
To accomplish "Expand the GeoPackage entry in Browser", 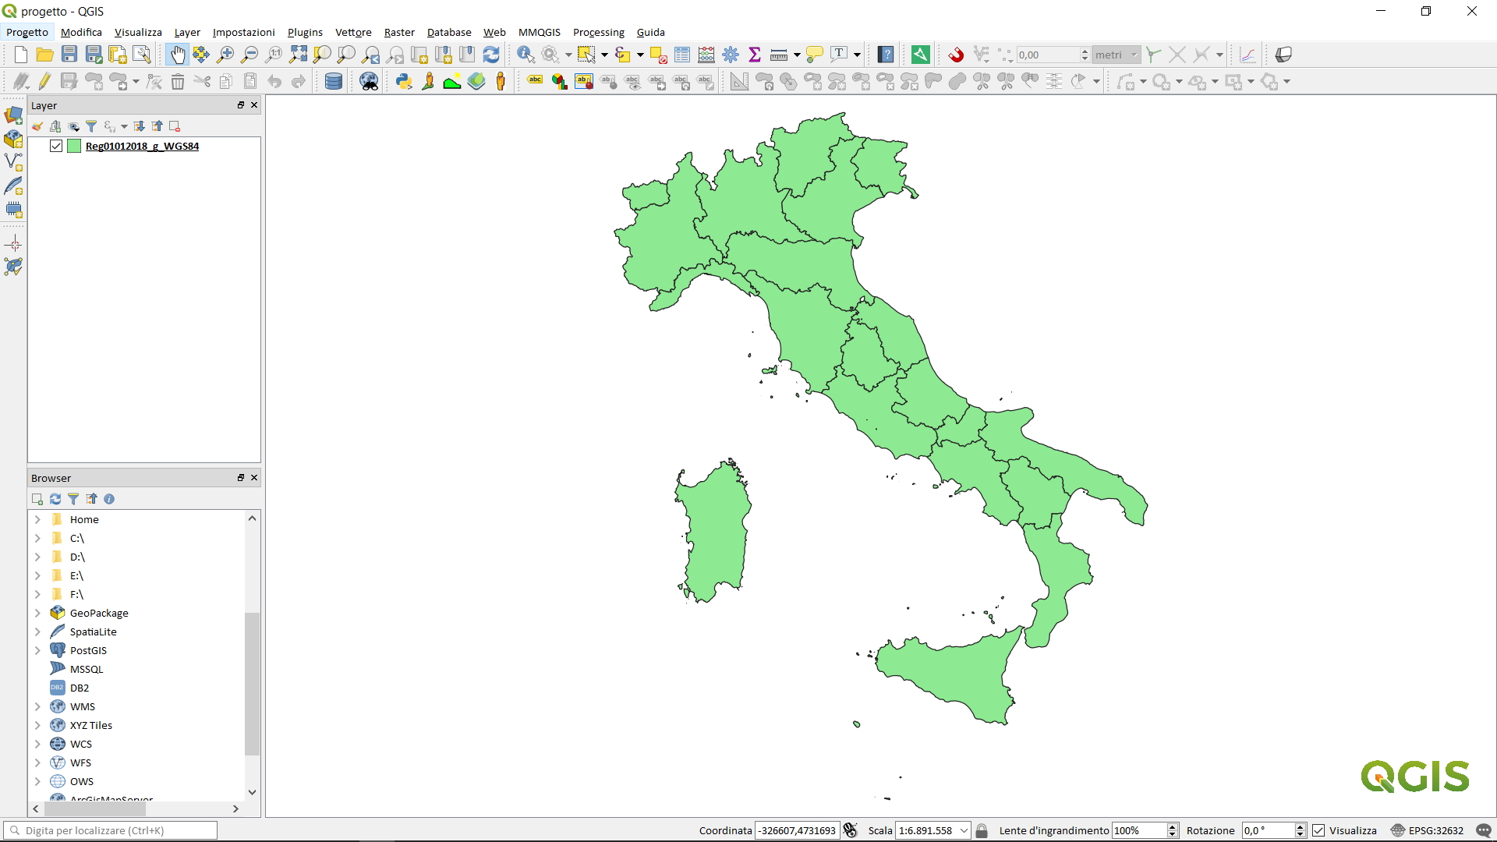I will click(36, 613).
